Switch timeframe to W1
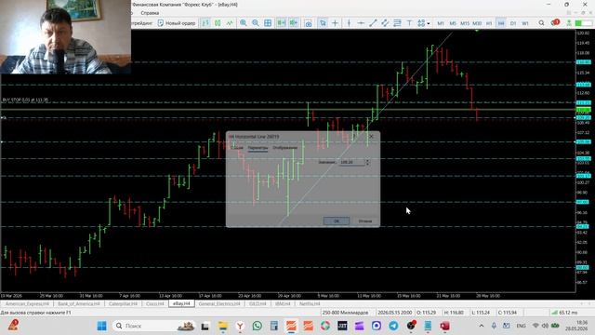Image resolution: width=595 pixels, height=335 pixels. (x=525, y=23)
